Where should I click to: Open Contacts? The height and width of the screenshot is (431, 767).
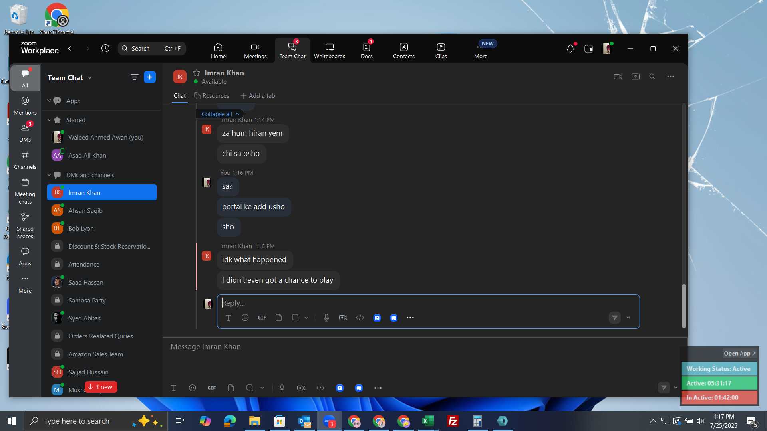coord(404,51)
